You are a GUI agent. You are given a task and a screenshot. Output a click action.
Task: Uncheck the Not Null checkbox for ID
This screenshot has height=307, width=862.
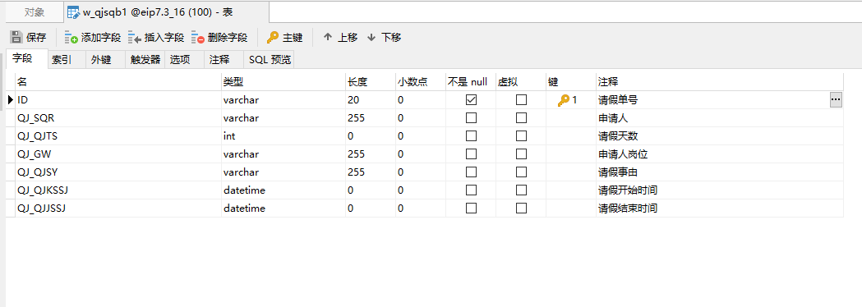471,100
